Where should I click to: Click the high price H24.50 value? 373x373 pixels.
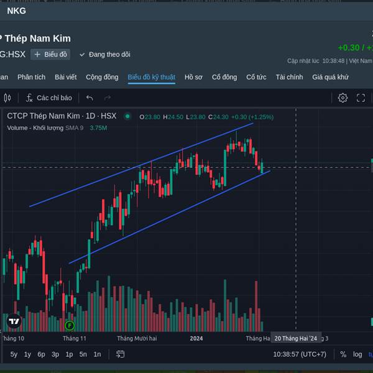click(173, 117)
